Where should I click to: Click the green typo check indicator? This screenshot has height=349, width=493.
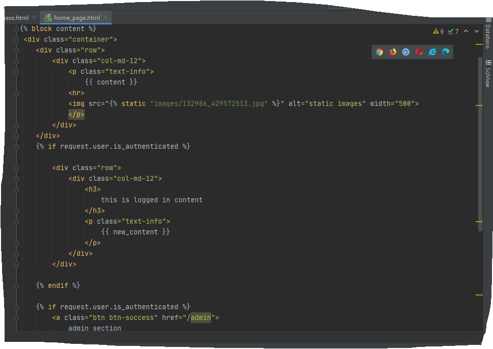[x=453, y=32]
